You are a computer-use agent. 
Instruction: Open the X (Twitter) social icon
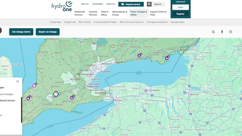coord(213,32)
